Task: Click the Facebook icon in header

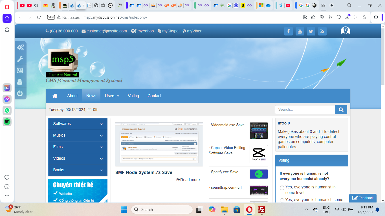Action: [288, 31]
